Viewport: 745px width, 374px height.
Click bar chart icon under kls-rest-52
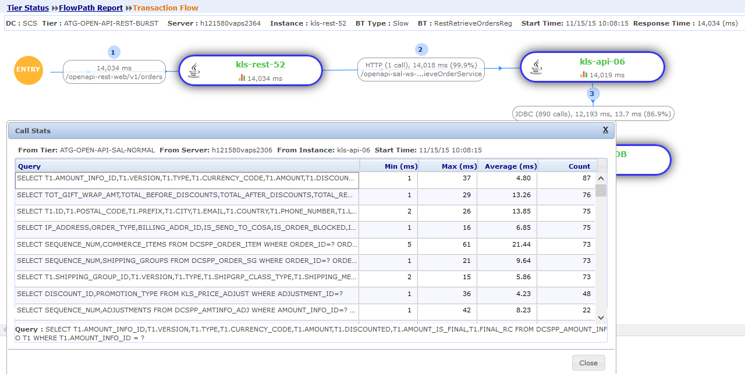coord(242,78)
